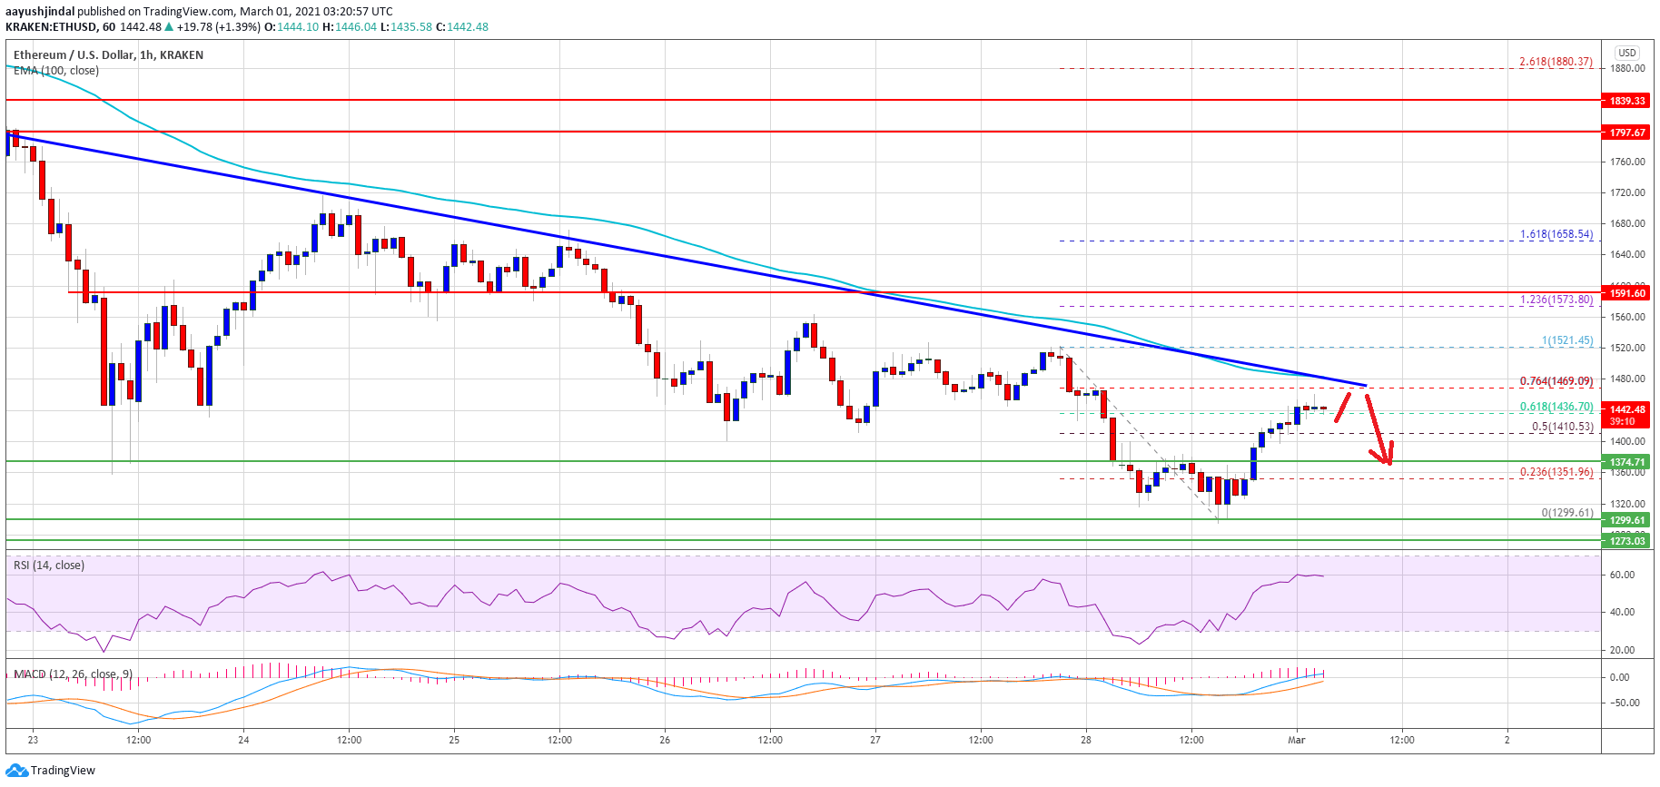The width and height of the screenshot is (1660, 787).
Task: Click the 1880.00 price axis tick
Action: point(1627,69)
